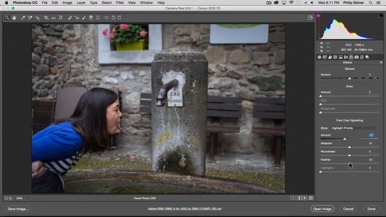Open the Effects panel flyout menu
The image size is (386, 217).
(x=381, y=63)
